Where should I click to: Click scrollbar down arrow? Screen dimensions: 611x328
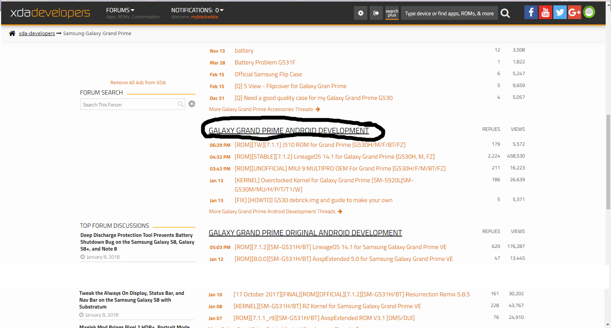pyautogui.click(x=608, y=325)
